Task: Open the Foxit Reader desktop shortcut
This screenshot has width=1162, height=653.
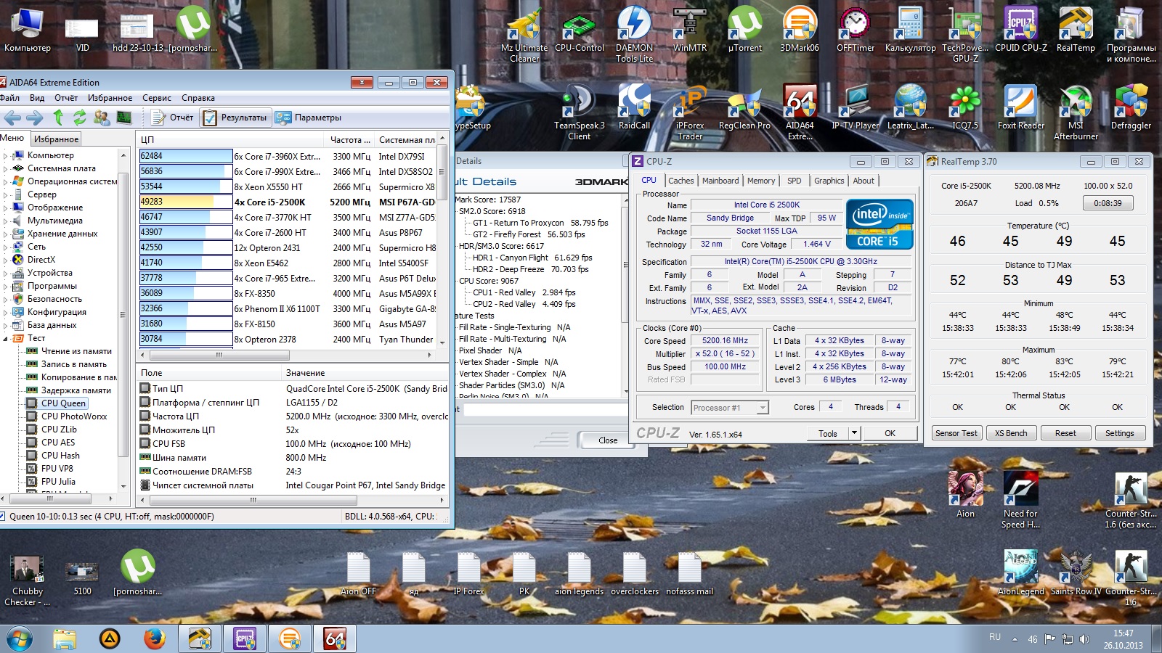Action: [x=1020, y=109]
